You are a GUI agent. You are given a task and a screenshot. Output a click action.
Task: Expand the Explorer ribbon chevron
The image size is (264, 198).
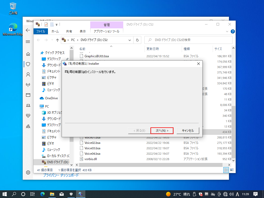[227, 31]
